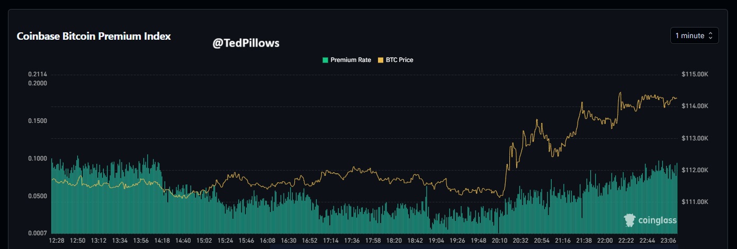Screen dimensions: 737x249
Task: Click the yellow BTC Price legend square
Action: click(380, 60)
